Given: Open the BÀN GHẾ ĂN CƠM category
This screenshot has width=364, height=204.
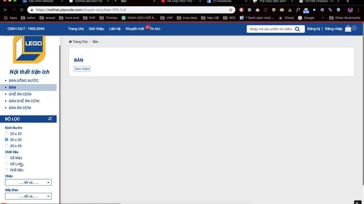Looking at the screenshot, I should [24, 101].
